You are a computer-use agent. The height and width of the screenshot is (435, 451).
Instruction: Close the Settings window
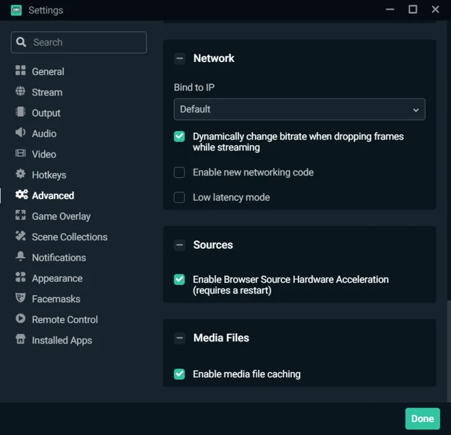tap(435, 9)
